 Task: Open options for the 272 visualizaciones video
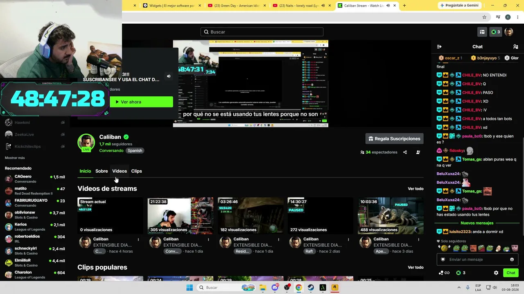click(348, 239)
